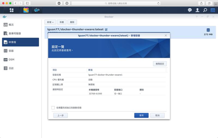Click the 進階設定 button
The width and height of the screenshot is (218, 138).
[160, 64]
